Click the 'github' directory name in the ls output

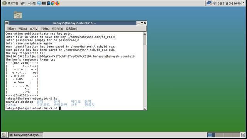tap(10, 105)
